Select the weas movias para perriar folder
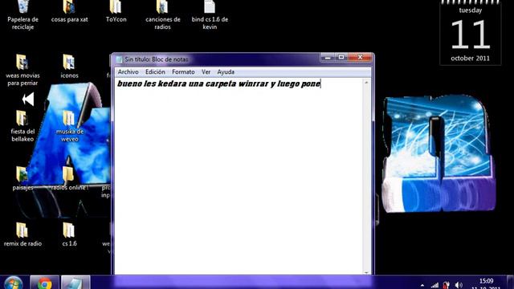The width and height of the screenshot is (514, 289). click(x=22, y=70)
